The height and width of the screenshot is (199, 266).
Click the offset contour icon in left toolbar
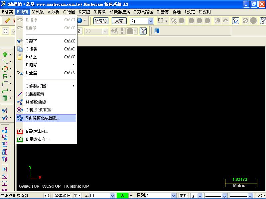pos(5,176)
